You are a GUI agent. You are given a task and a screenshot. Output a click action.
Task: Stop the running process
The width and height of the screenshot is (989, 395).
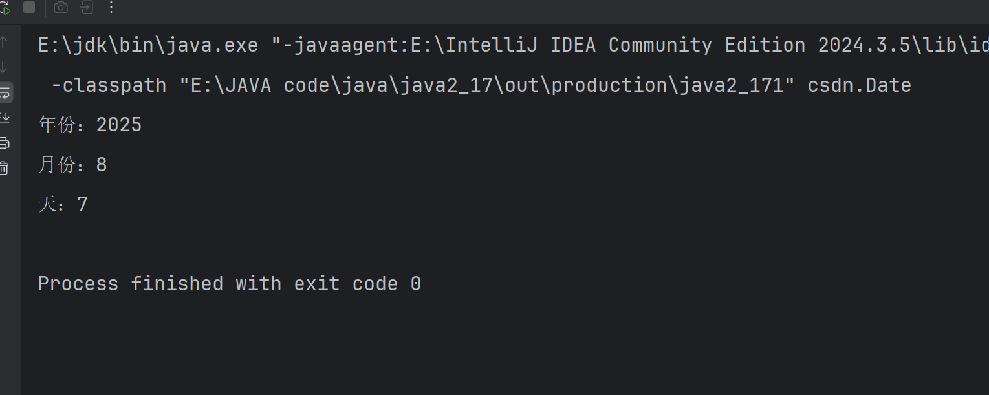(29, 7)
